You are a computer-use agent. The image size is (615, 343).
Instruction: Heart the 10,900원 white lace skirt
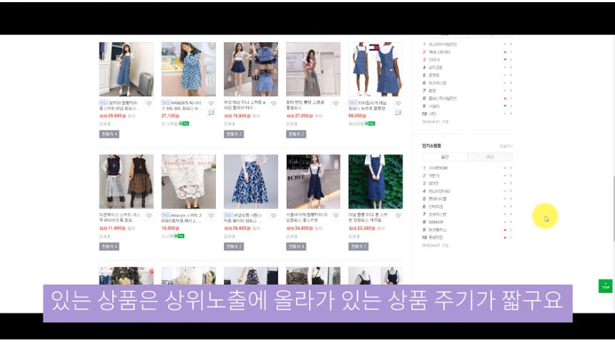tap(211, 216)
